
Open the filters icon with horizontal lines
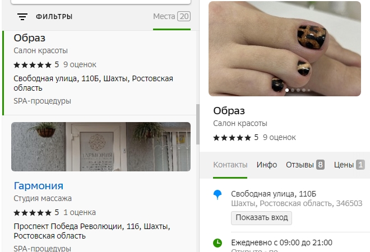22,17
